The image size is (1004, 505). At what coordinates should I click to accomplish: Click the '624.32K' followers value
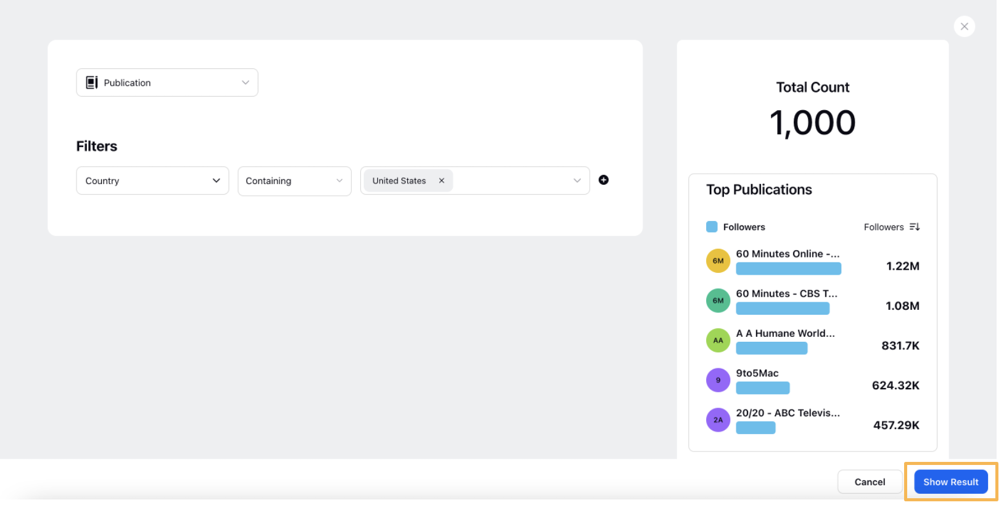pyautogui.click(x=895, y=386)
